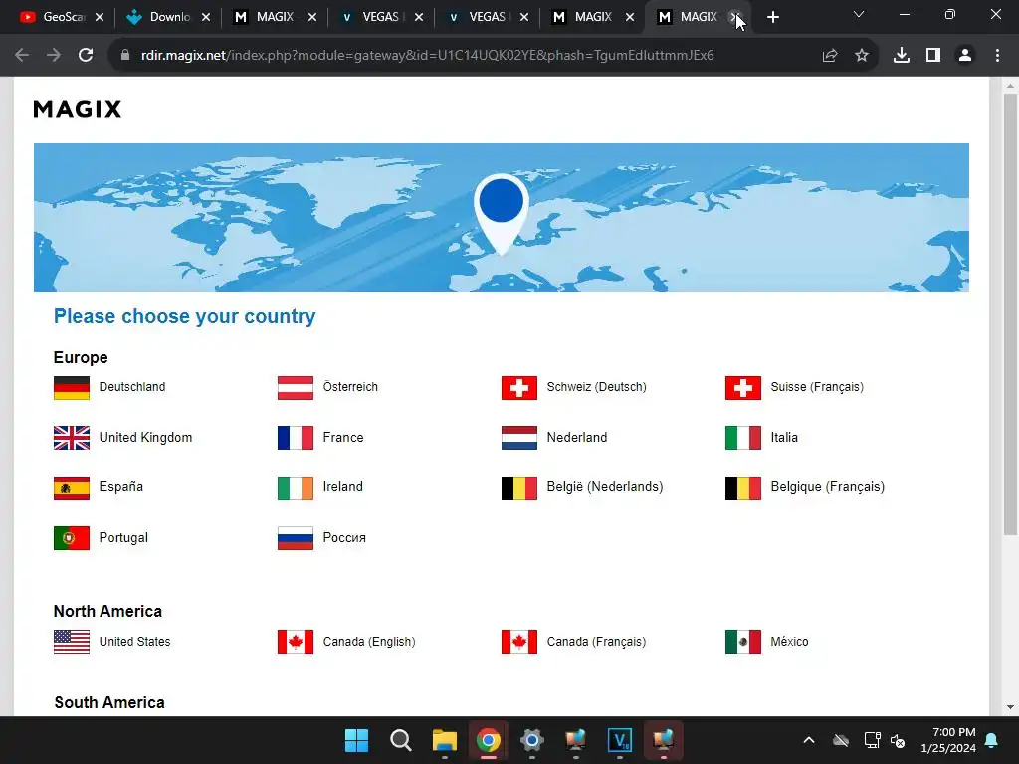Screen dimensions: 1019x764
Task: Select the Nederland country link
Action: (x=577, y=438)
